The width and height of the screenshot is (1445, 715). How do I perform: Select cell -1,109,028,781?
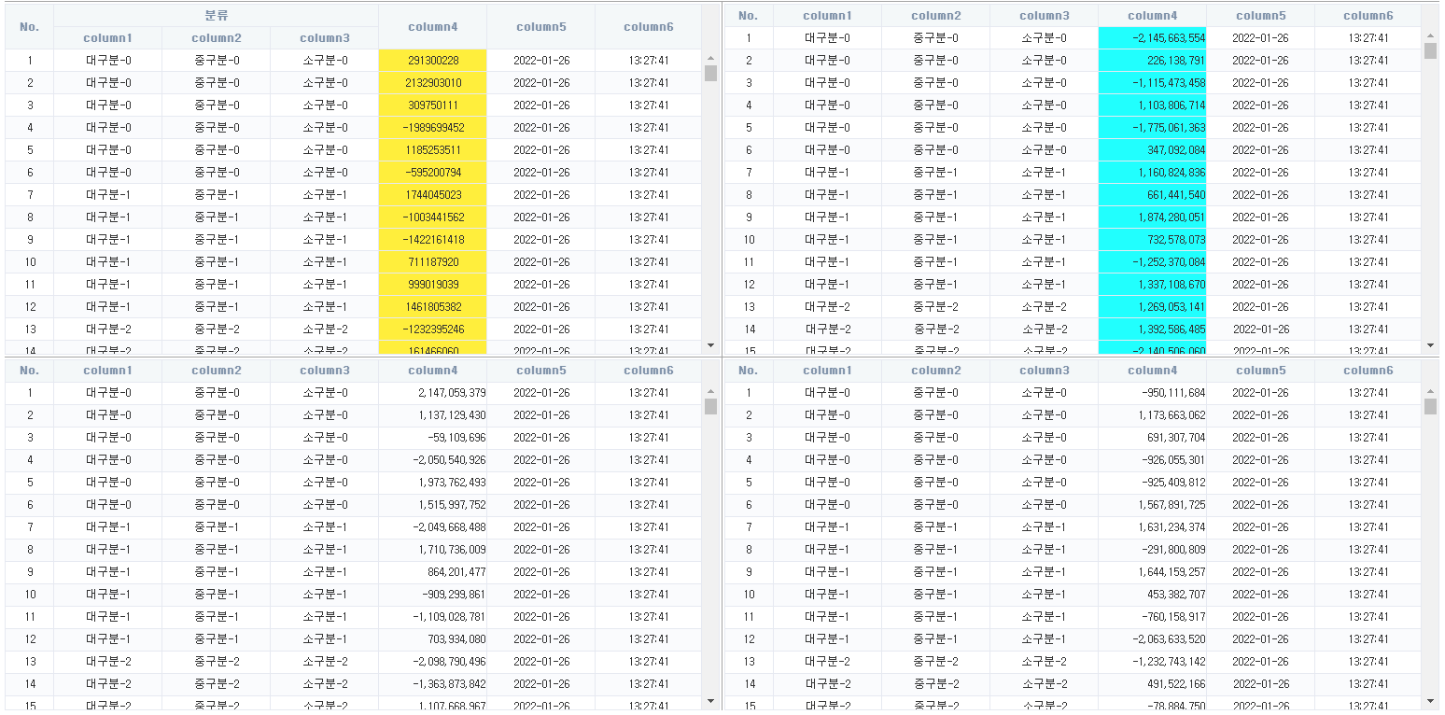[433, 617]
